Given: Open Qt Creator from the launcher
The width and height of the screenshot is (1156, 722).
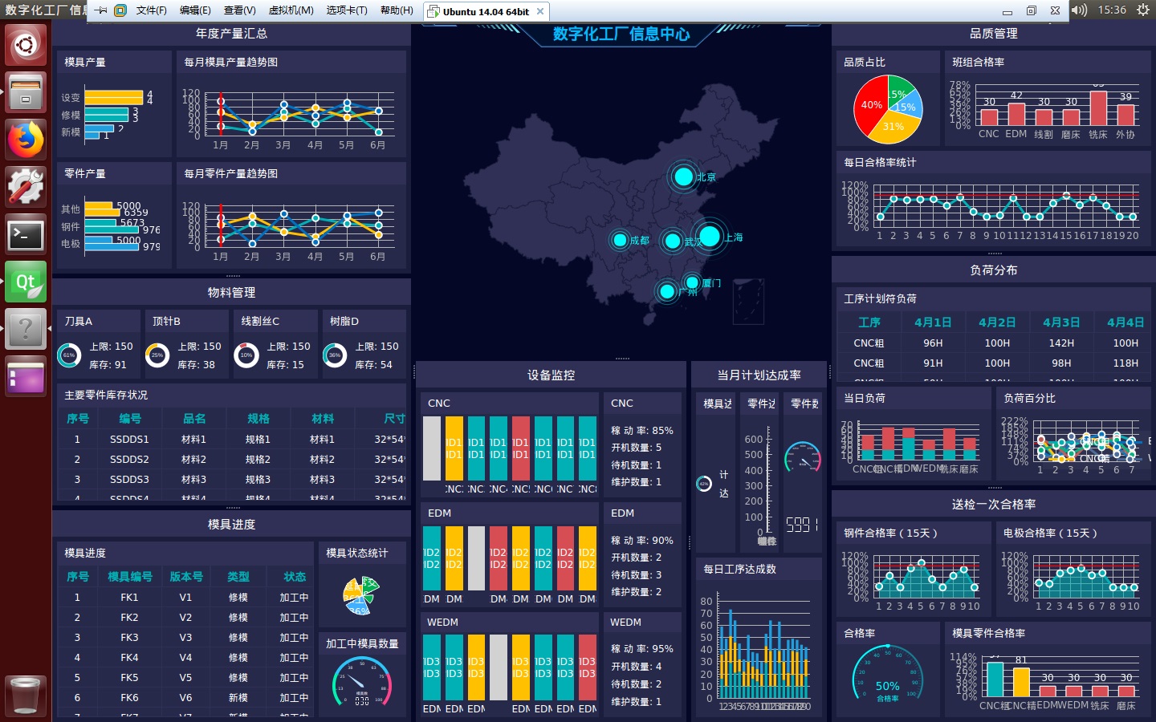Looking at the screenshot, I should tap(26, 282).
